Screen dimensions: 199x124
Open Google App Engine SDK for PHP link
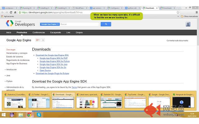pos(53,58)
